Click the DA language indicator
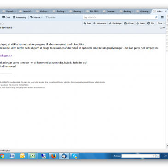Screen dimensions: 168x168 [x=165, y=156]
